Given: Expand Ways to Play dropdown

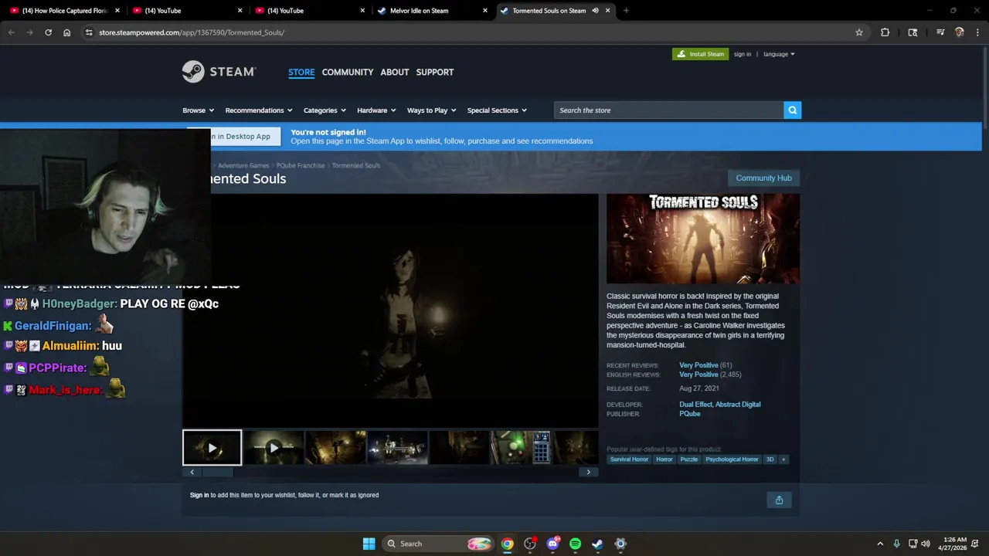Looking at the screenshot, I should (431, 110).
